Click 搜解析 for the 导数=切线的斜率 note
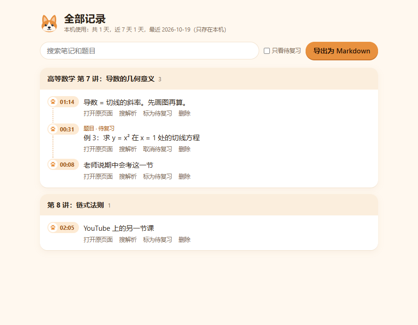The width and height of the screenshot is (418, 325). point(128,113)
